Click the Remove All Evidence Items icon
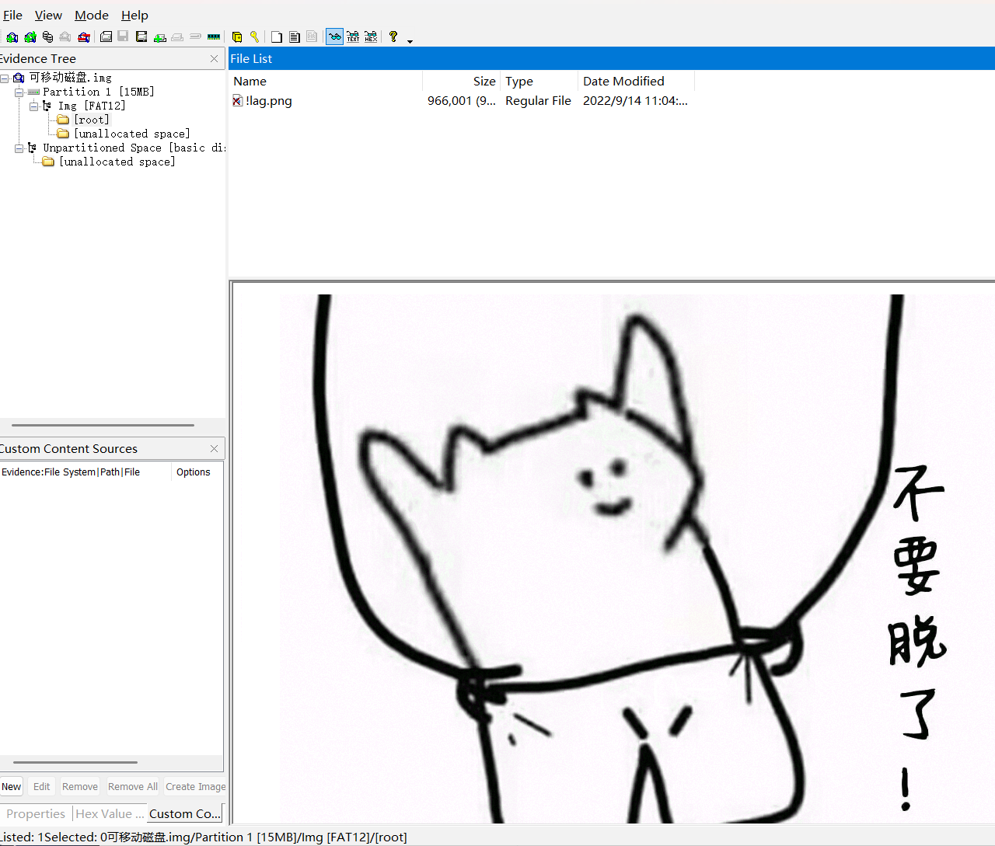Screen dimensions: 995x846 [x=84, y=37]
